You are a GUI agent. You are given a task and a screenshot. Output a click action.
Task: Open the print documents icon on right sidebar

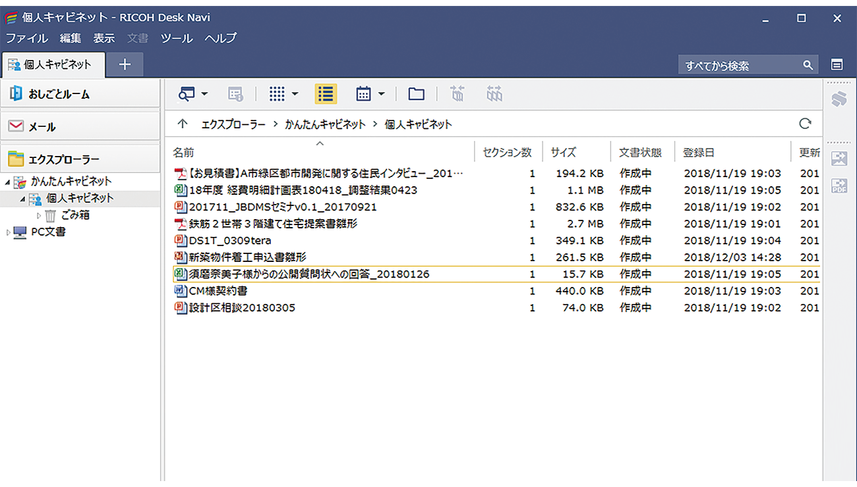[x=840, y=97]
